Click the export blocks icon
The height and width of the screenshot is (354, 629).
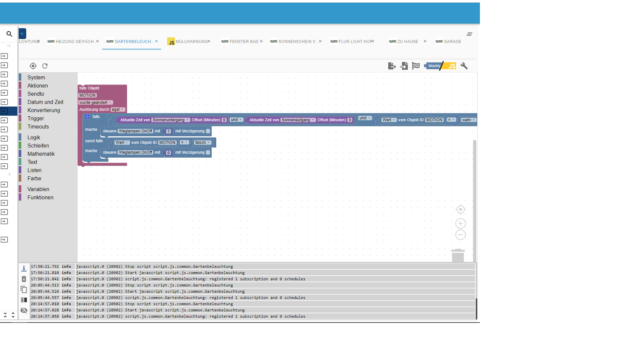(392, 66)
